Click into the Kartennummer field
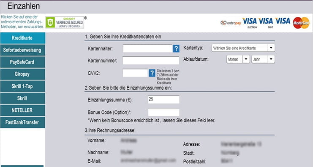 tap(151, 61)
